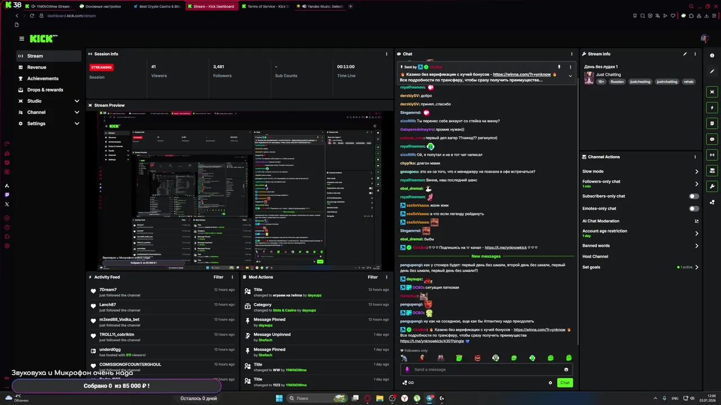Open Set goals arrow
The image size is (721, 405).
(697, 267)
